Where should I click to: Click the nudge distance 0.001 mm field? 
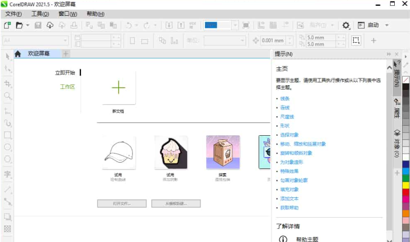coord(273,41)
